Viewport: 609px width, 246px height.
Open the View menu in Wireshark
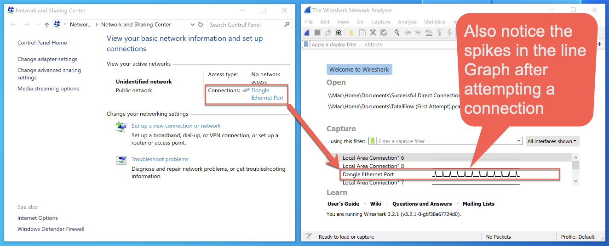click(343, 22)
